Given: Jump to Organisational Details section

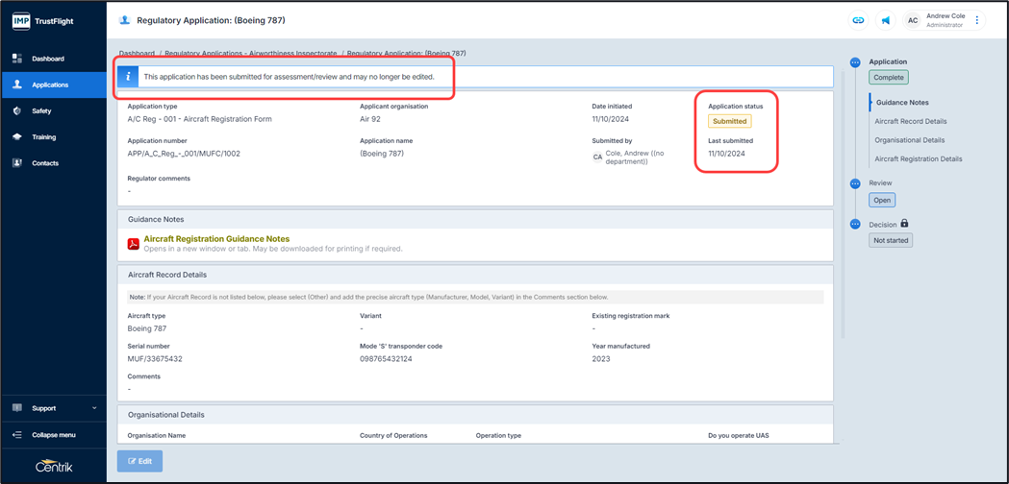Looking at the screenshot, I should 909,140.
